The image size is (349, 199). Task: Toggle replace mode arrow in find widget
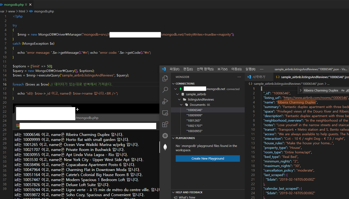[x=300, y=90]
